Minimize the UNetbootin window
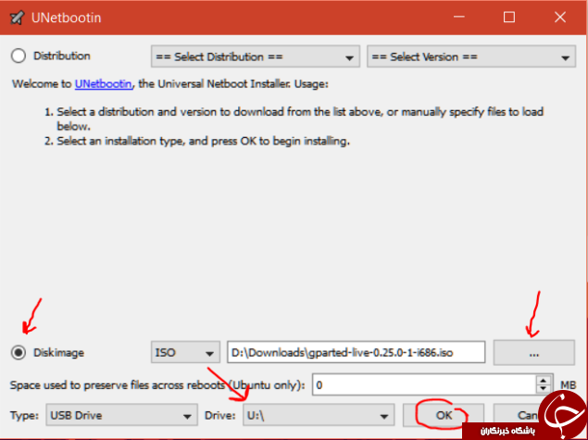Image resolution: width=588 pixels, height=440 pixels. pyautogui.click(x=459, y=18)
